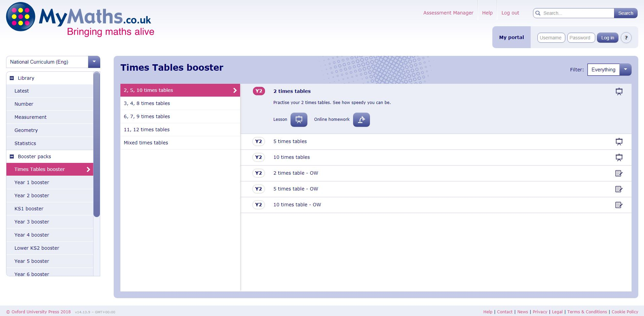Open Year 5 booster
This screenshot has height=316, width=644.
click(50, 261)
